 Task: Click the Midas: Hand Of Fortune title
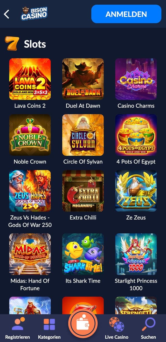[30, 284]
